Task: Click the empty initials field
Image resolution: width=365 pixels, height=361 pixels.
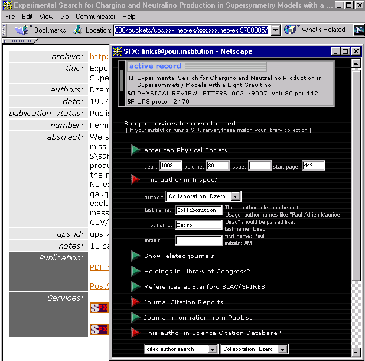Action: click(198, 240)
